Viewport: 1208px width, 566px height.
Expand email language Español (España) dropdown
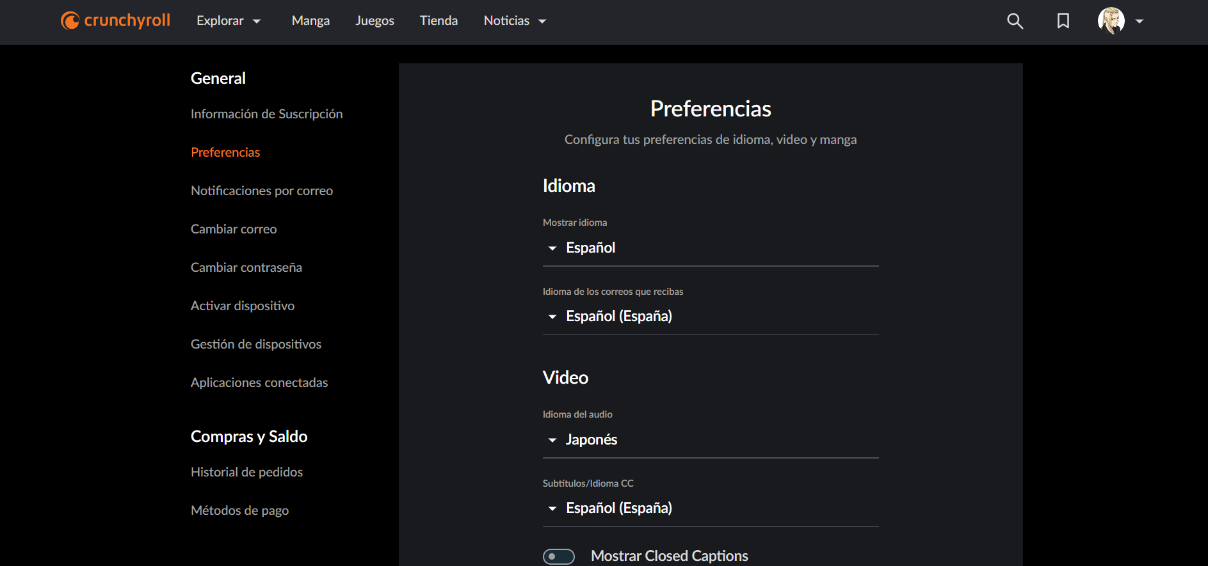(x=710, y=317)
